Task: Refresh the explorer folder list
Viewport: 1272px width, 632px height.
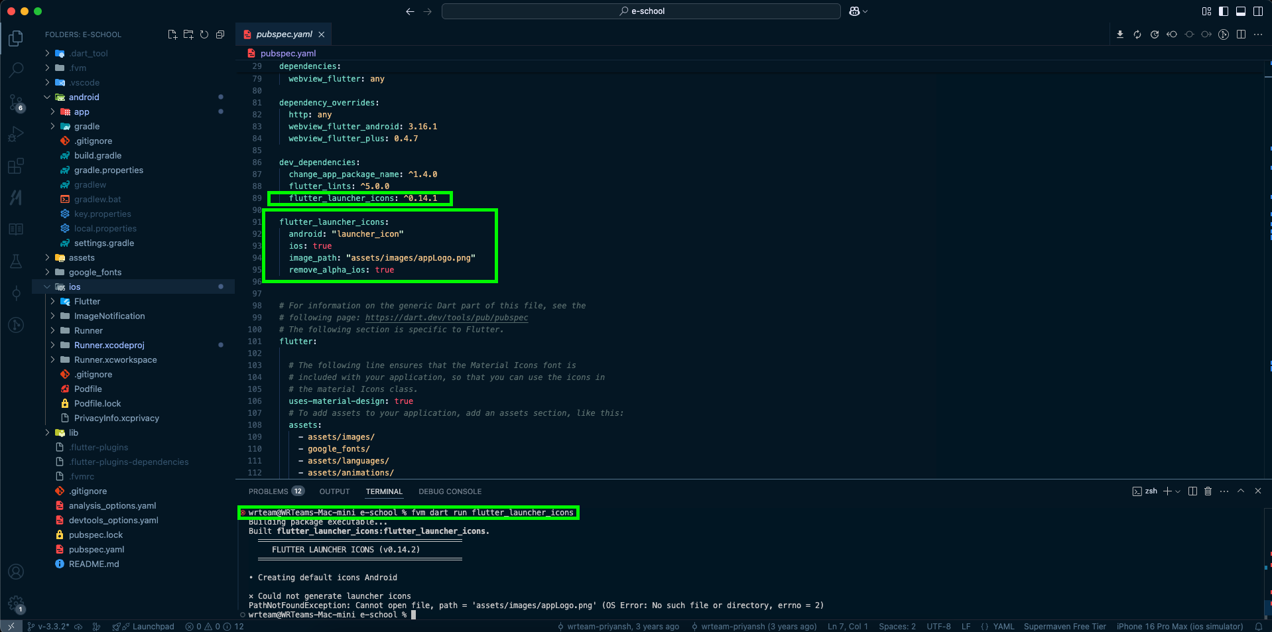Action: pos(204,34)
